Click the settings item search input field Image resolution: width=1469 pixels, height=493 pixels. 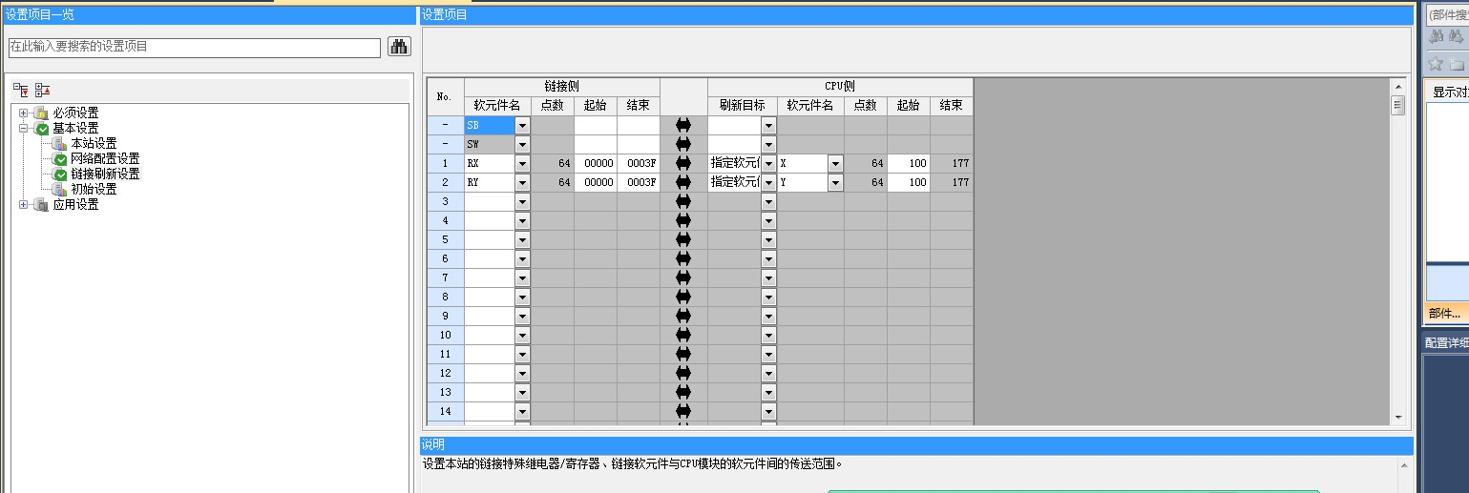point(194,47)
